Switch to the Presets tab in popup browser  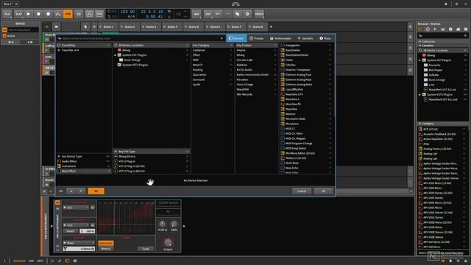[257, 38]
